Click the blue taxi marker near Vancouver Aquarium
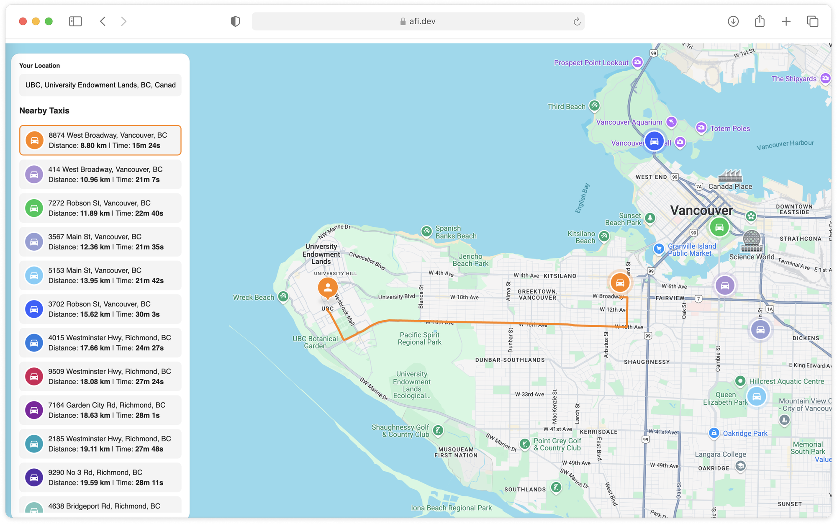 pyautogui.click(x=654, y=141)
